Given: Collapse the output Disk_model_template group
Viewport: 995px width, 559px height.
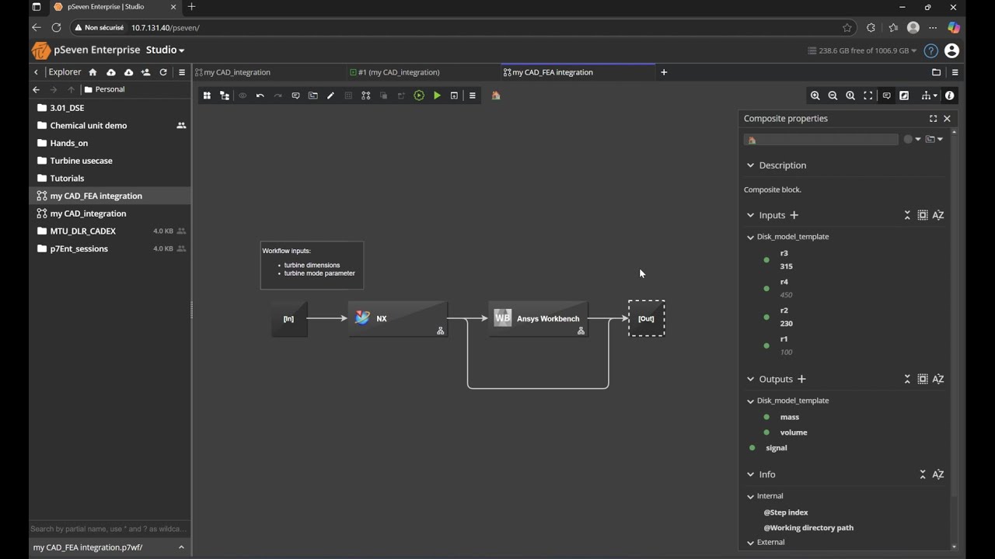Looking at the screenshot, I should (750, 401).
